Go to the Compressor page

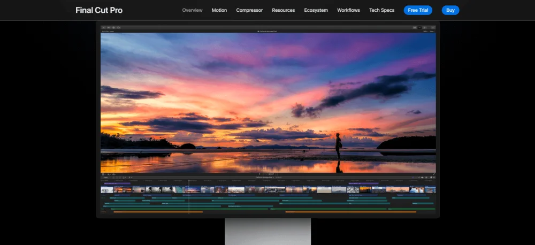pyautogui.click(x=249, y=10)
